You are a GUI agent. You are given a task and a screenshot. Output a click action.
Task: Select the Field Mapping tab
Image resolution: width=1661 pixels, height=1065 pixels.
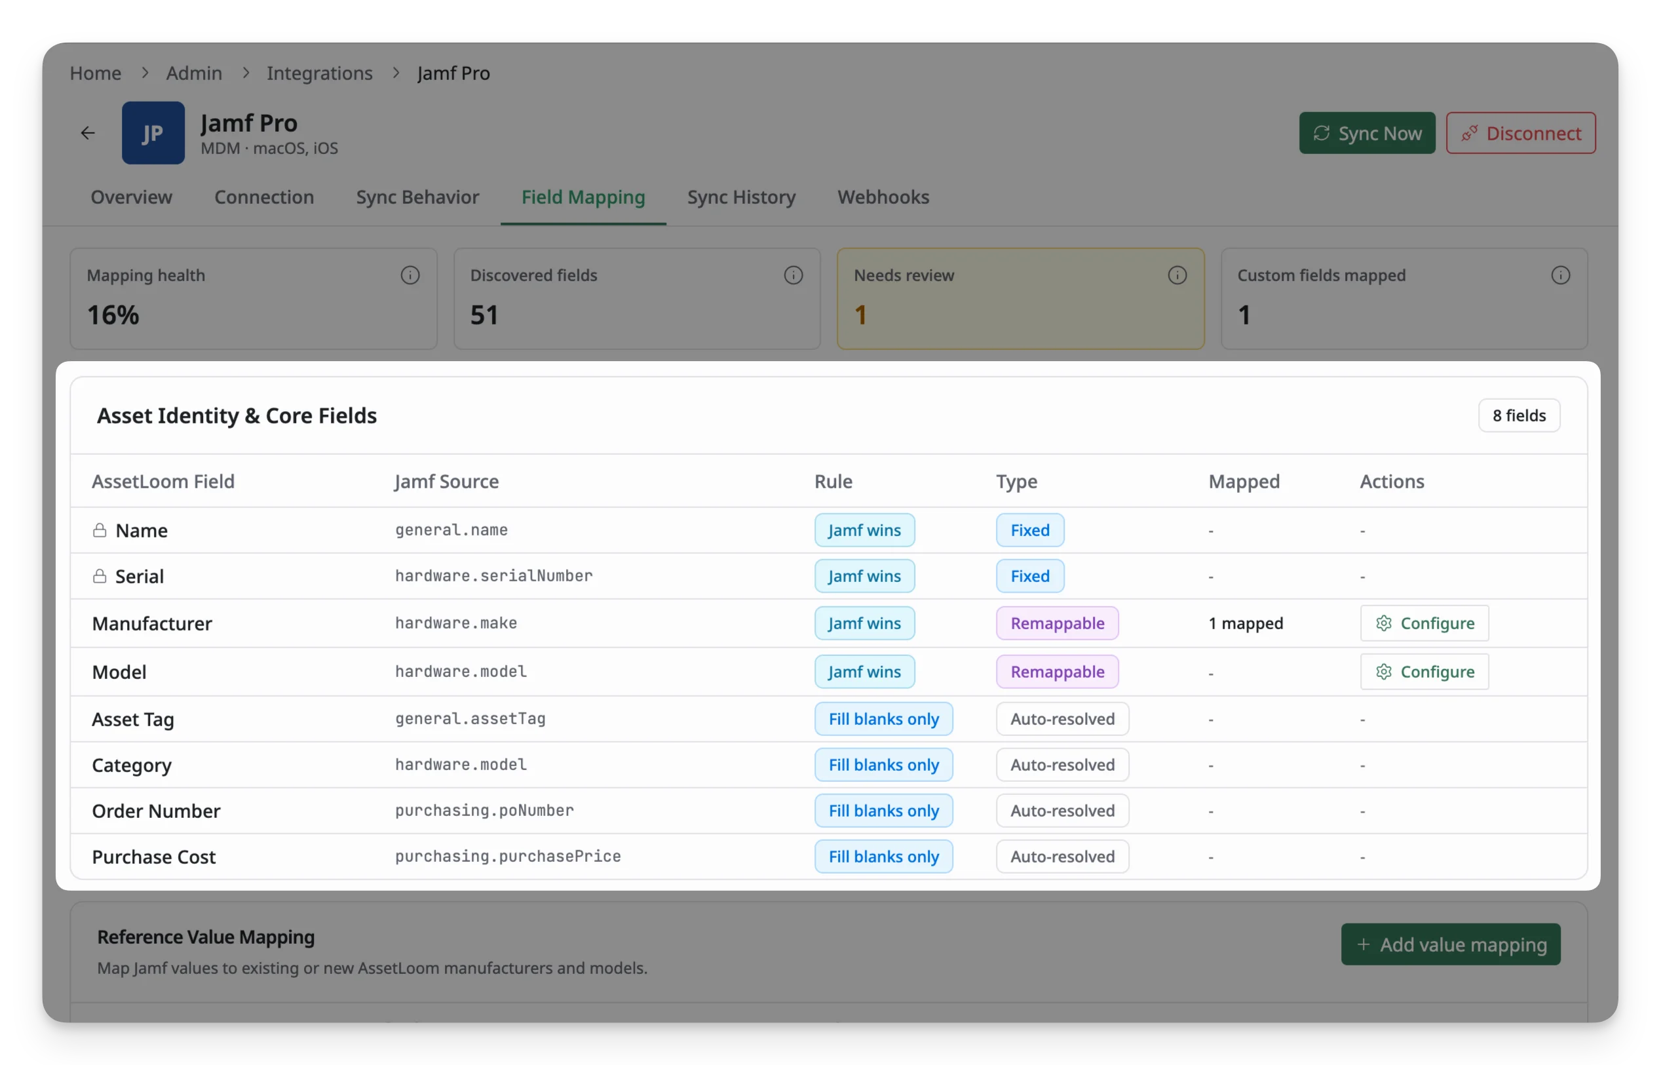tap(582, 197)
